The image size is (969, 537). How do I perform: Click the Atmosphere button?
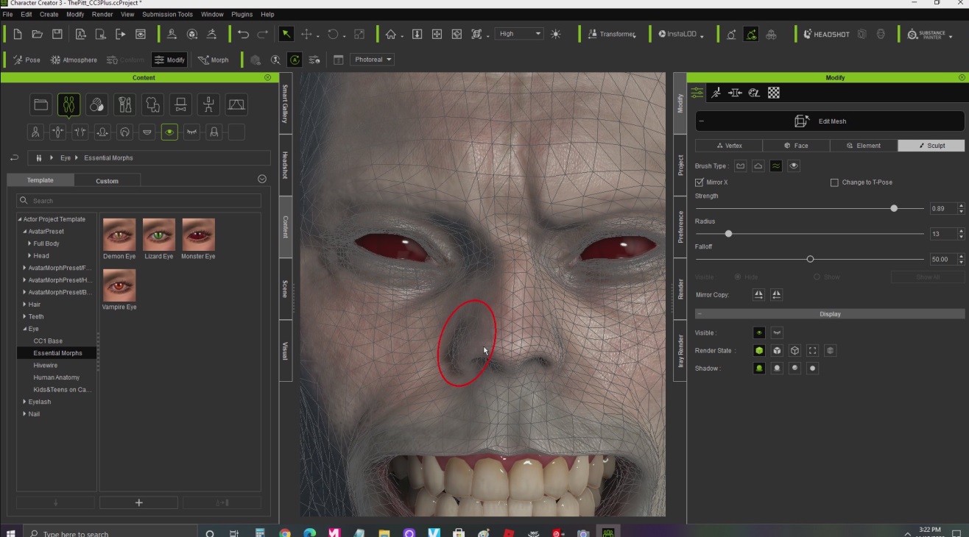tap(74, 60)
